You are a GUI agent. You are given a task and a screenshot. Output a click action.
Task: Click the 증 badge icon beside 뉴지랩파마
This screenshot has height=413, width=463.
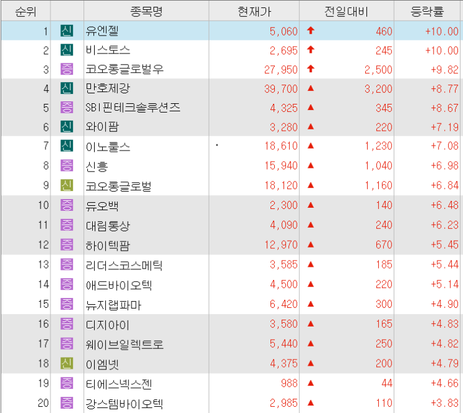67,304
